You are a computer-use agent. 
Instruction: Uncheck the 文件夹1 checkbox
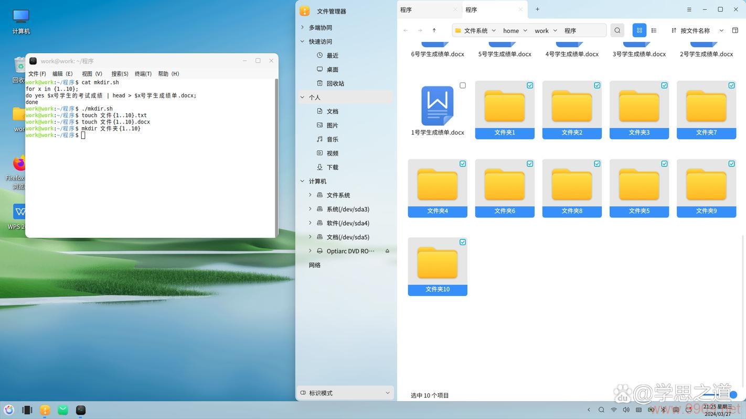(x=530, y=85)
